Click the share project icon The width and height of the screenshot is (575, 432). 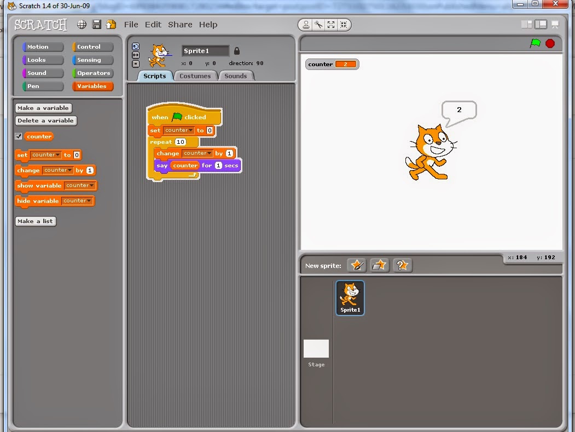click(x=111, y=25)
